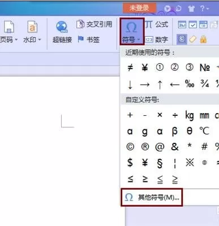219x226 pixels.
Task: Insert the three-quarters ¾ symbol
Action: (205, 84)
